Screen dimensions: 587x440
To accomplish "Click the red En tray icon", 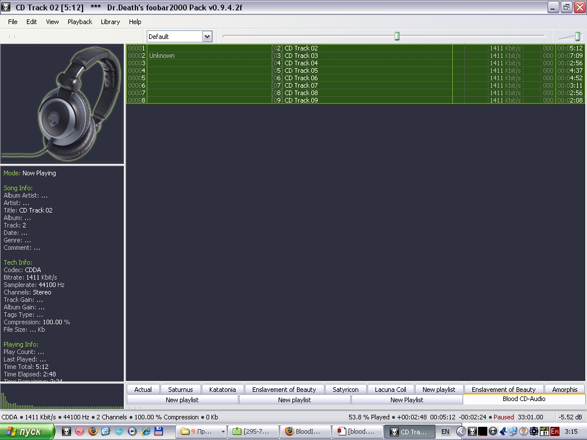I will (x=555, y=431).
